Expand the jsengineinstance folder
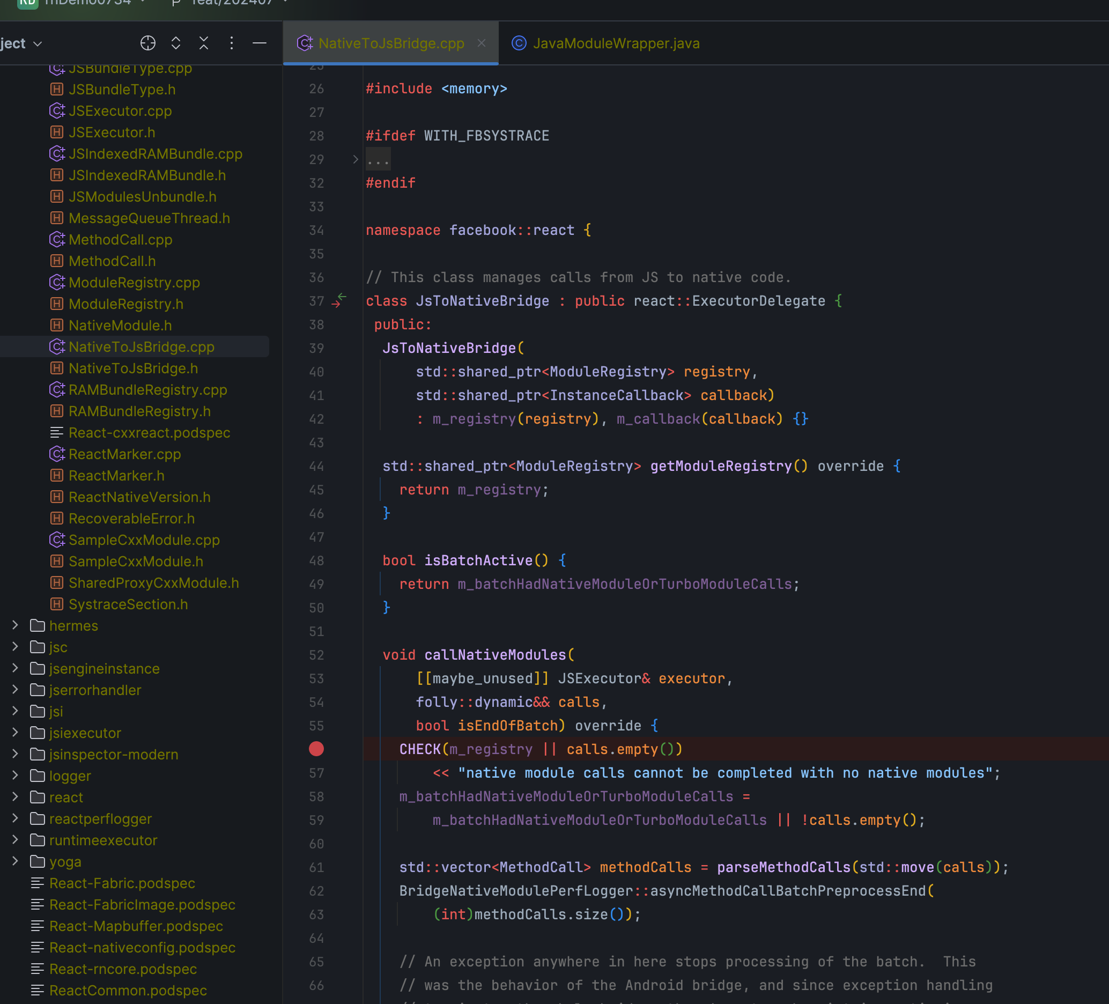 [x=16, y=668]
